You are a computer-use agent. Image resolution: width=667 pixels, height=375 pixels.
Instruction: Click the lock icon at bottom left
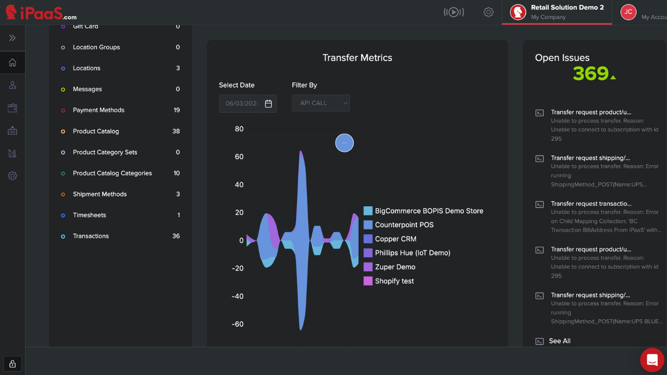click(13, 364)
